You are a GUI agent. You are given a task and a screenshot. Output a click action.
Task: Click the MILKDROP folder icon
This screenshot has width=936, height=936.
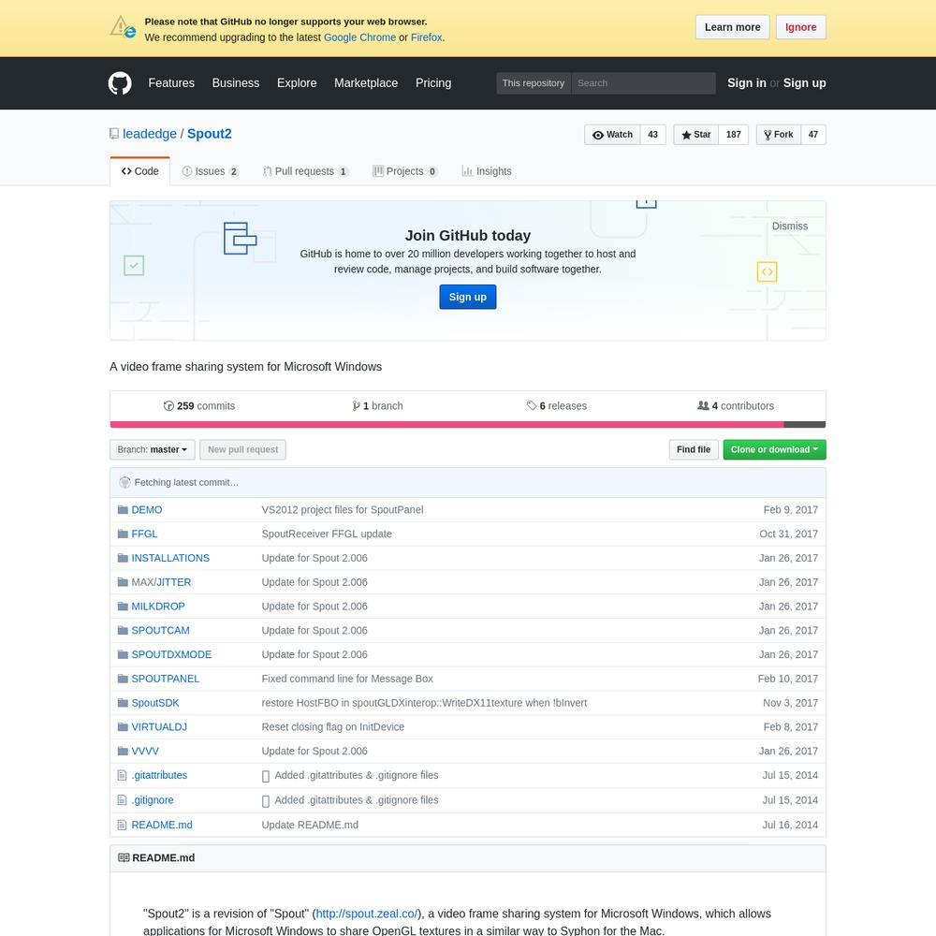(x=123, y=606)
